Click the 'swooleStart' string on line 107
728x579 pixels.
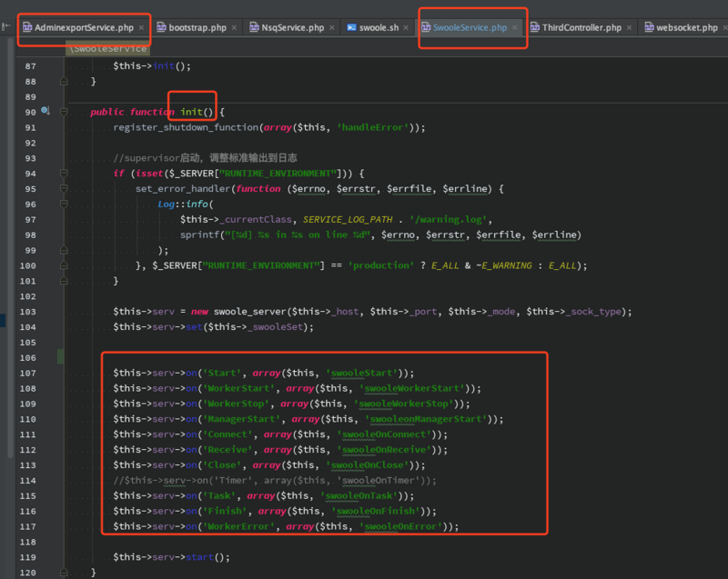362,374
